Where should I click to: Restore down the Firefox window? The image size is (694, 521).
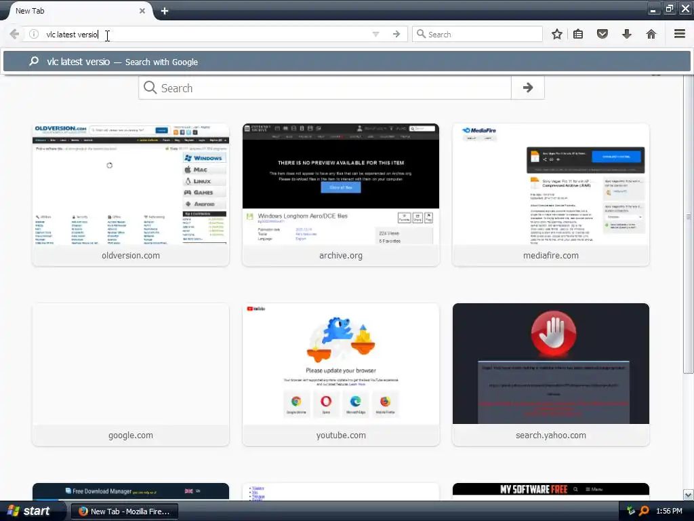tap(669, 9)
